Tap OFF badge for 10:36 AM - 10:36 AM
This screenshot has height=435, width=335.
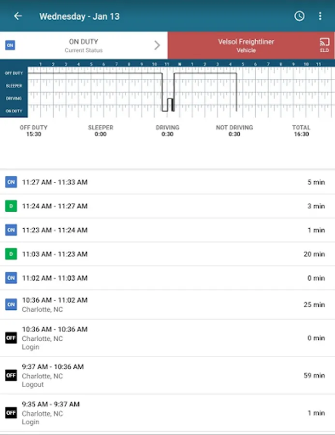11,338
